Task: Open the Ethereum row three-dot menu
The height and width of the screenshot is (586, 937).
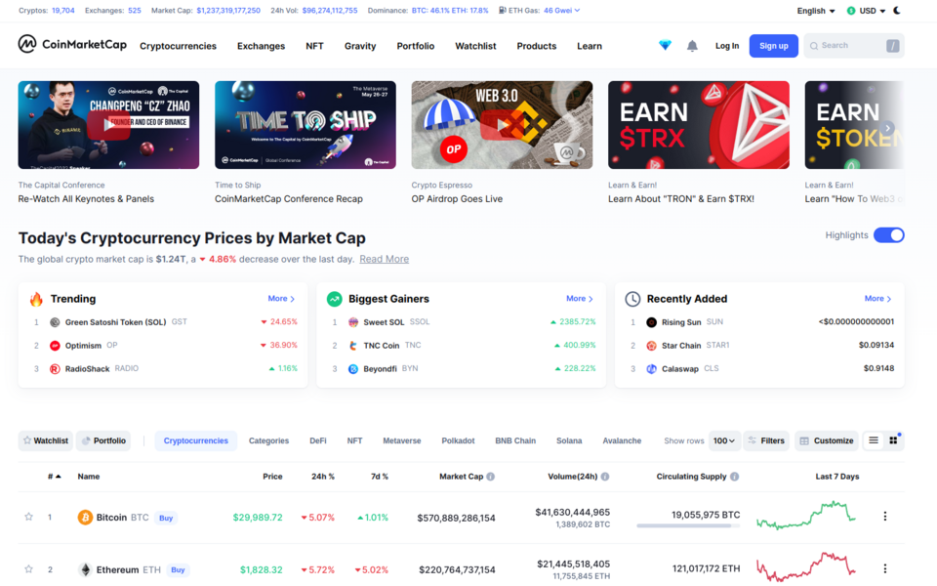Action: pos(885,568)
